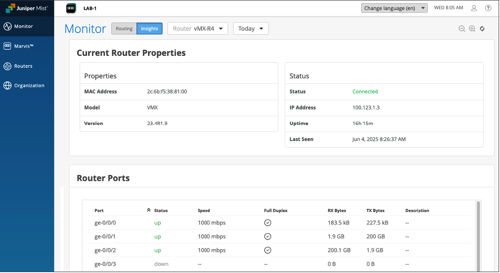The height and width of the screenshot is (273, 500).
Task: Expand the Router vMX-R4 selector
Action: pos(197,29)
